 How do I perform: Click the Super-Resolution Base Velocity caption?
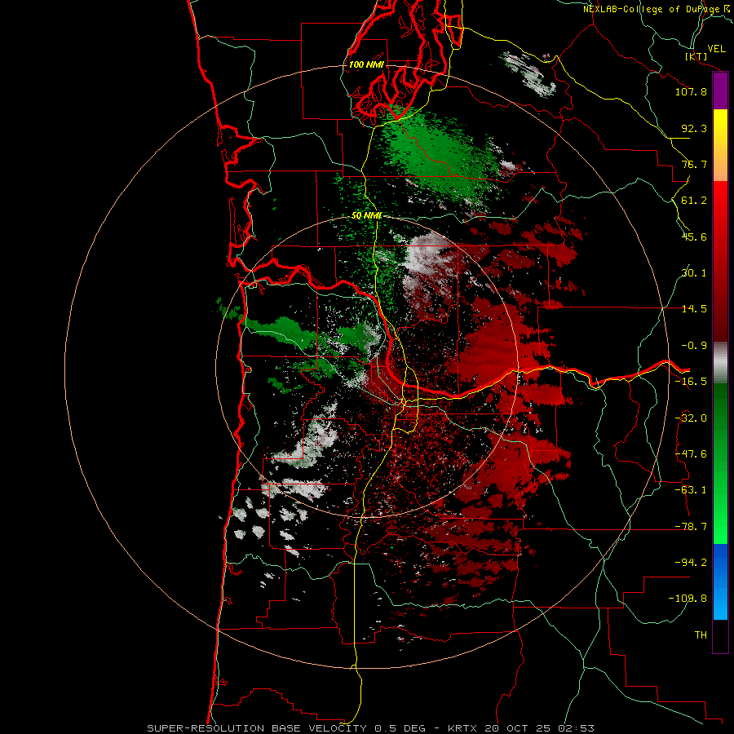coord(370,728)
